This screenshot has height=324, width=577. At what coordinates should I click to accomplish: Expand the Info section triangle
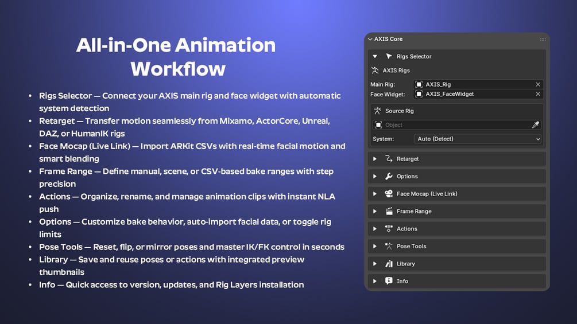pos(374,282)
